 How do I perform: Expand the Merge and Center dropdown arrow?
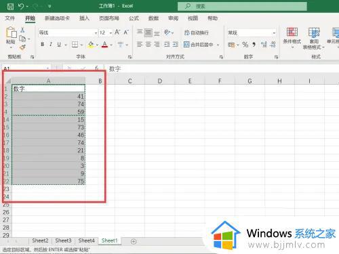[x=218, y=45]
